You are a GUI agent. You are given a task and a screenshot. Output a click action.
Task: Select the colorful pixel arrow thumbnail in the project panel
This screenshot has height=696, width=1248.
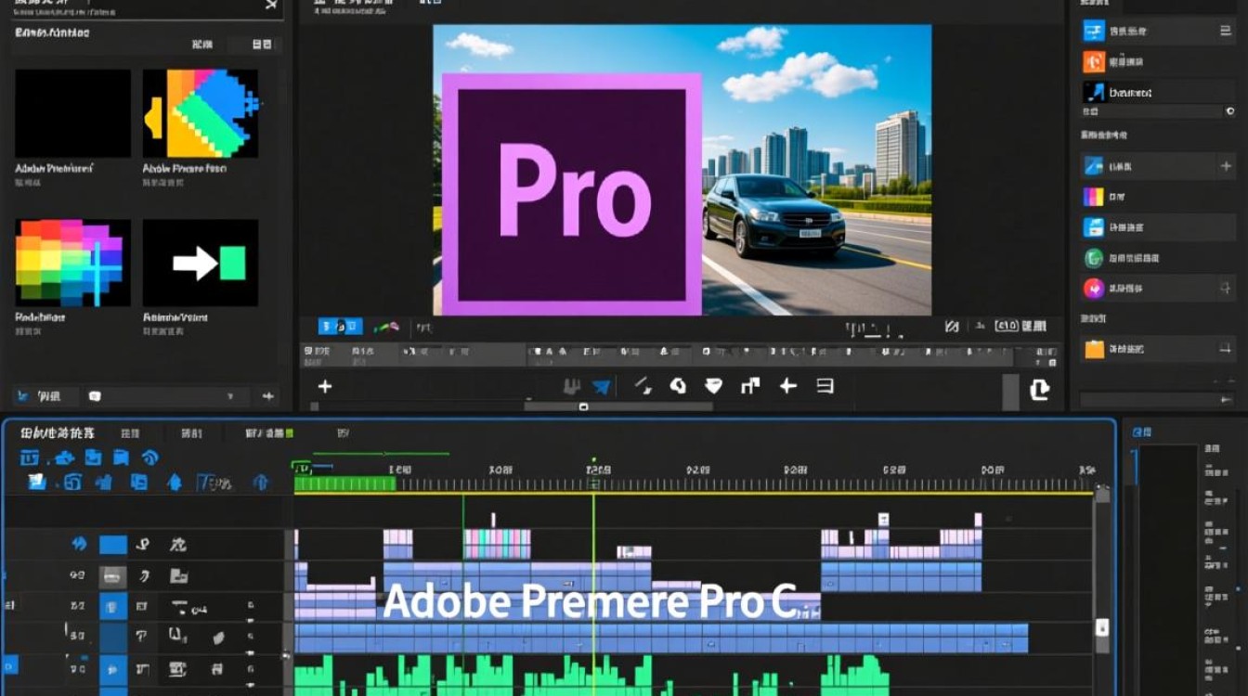(201, 113)
